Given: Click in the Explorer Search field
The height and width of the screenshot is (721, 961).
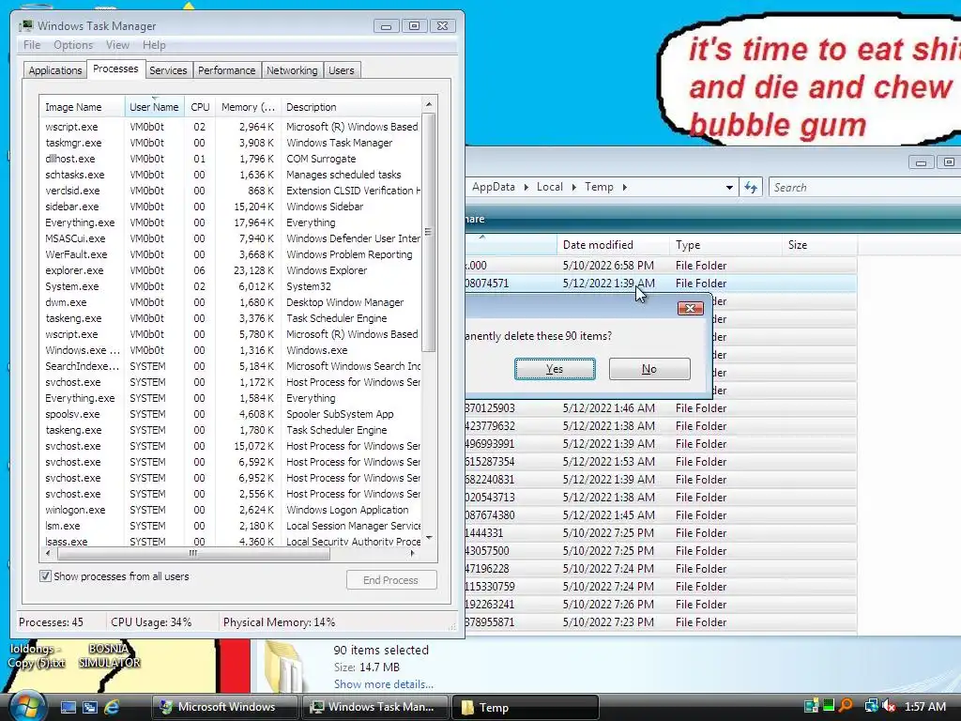Looking at the screenshot, I should click(x=864, y=188).
